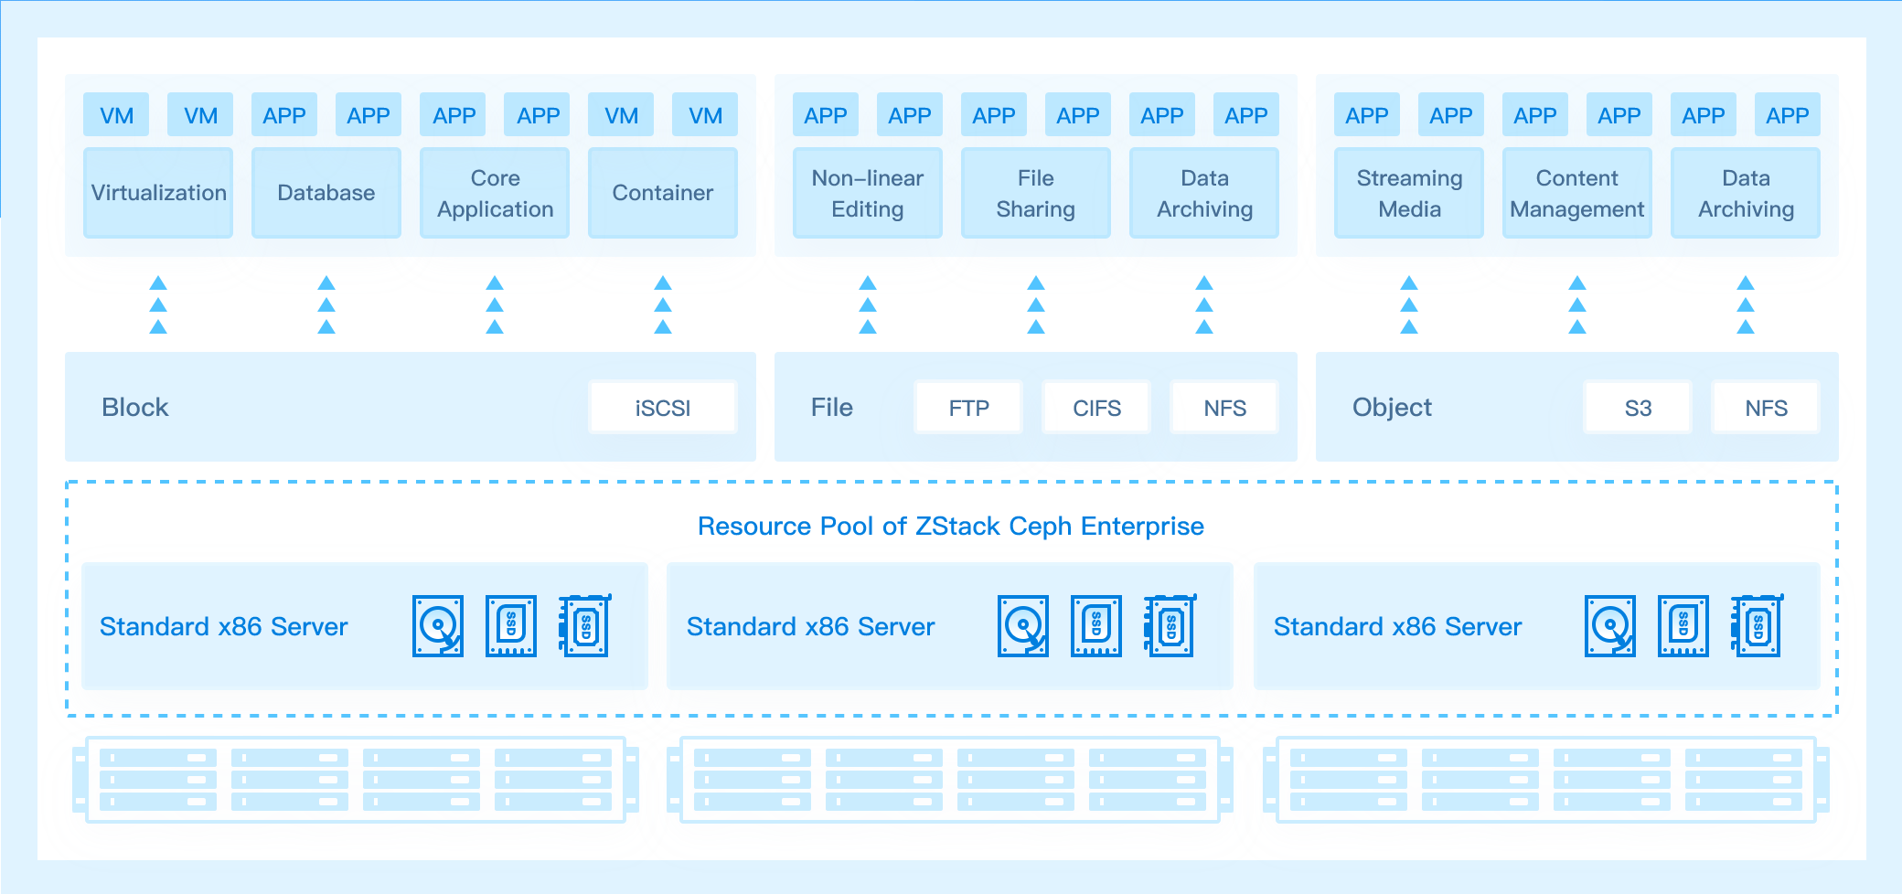Select the iSCSI protocol box
Image resolution: width=1902 pixels, height=894 pixels.
tap(663, 408)
